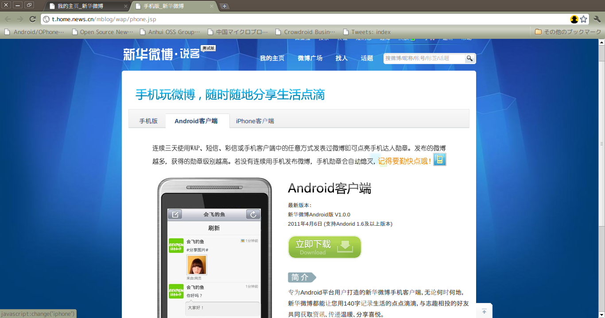Click the 会飞的鱼 title in phone preview
605x318 pixels.
tap(214, 215)
